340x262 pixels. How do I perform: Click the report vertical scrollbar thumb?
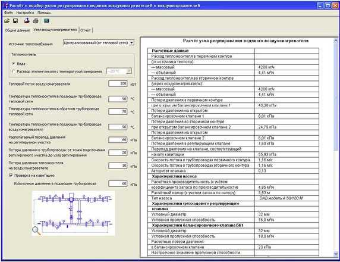point(335,96)
